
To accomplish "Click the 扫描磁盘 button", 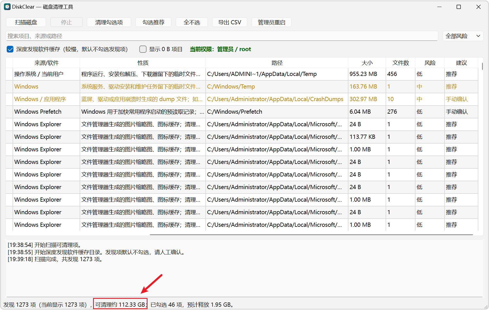I will coord(26,22).
